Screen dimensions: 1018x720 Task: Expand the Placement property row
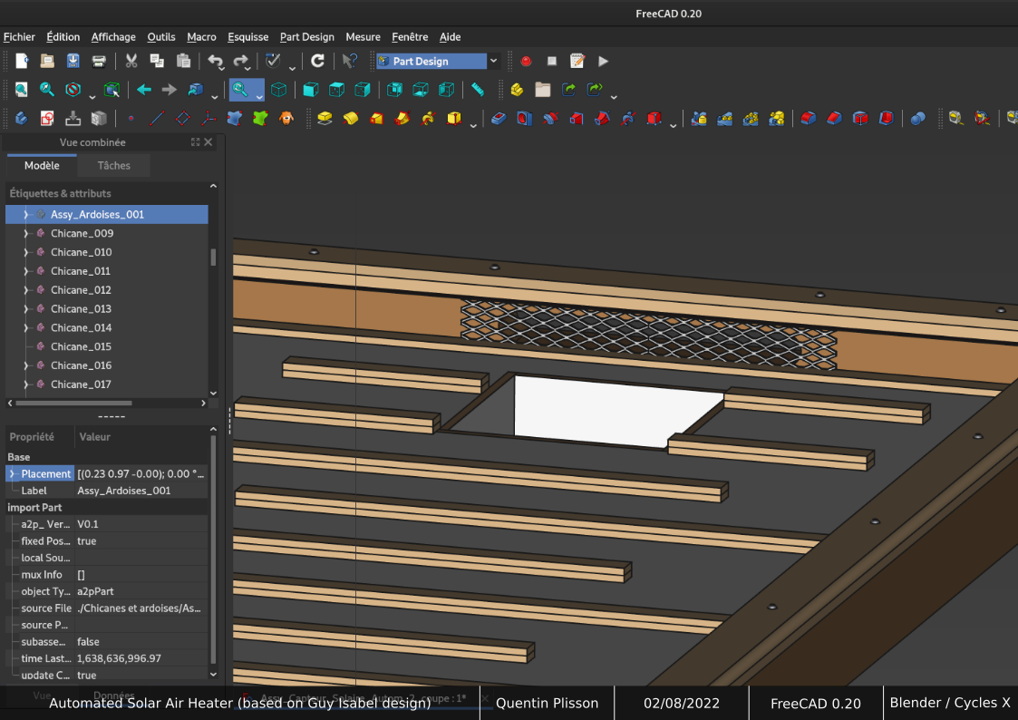[x=12, y=474]
